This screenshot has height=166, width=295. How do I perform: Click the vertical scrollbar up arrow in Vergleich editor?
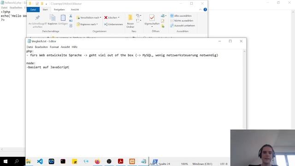[244, 51]
